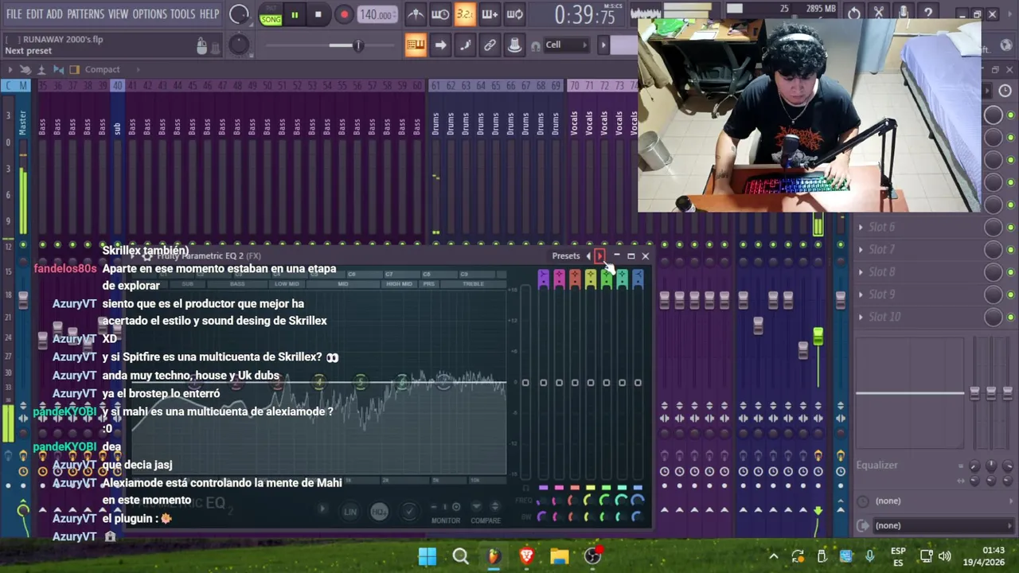Screen dimensions: 1019x573
Task: Show hidden system tray icons
Action: (773, 556)
